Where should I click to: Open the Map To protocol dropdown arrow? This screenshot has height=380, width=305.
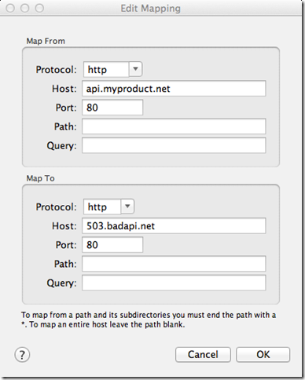(x=127, y=206)
